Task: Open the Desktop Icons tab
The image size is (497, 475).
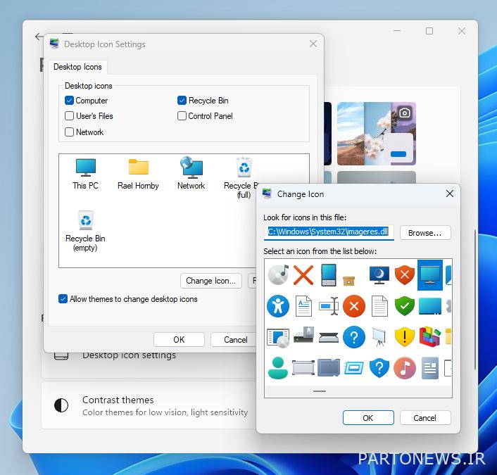Action: coord(77,67)
